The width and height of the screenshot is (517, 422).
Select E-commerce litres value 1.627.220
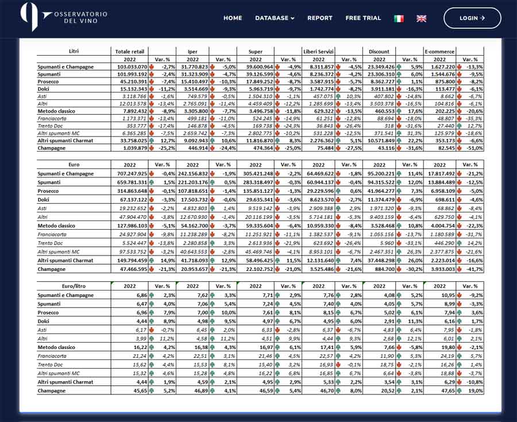pyautogui.click(x=443, y=67)
